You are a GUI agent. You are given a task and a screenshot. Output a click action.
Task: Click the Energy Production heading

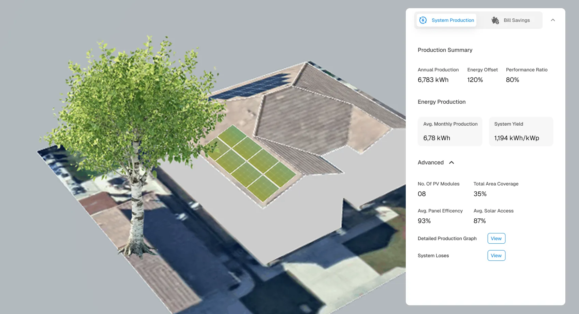coord(442,102)
